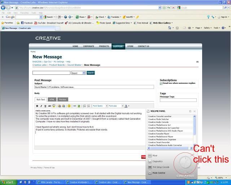The height and width of the screenshot is (185, 231).
Task: Click the IE Print icon
Action: (189, 28)
